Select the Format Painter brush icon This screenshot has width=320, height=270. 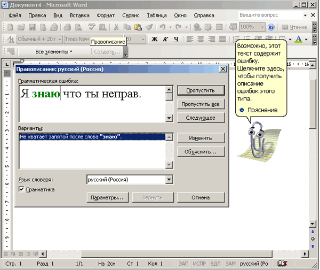tap(149, 27)
